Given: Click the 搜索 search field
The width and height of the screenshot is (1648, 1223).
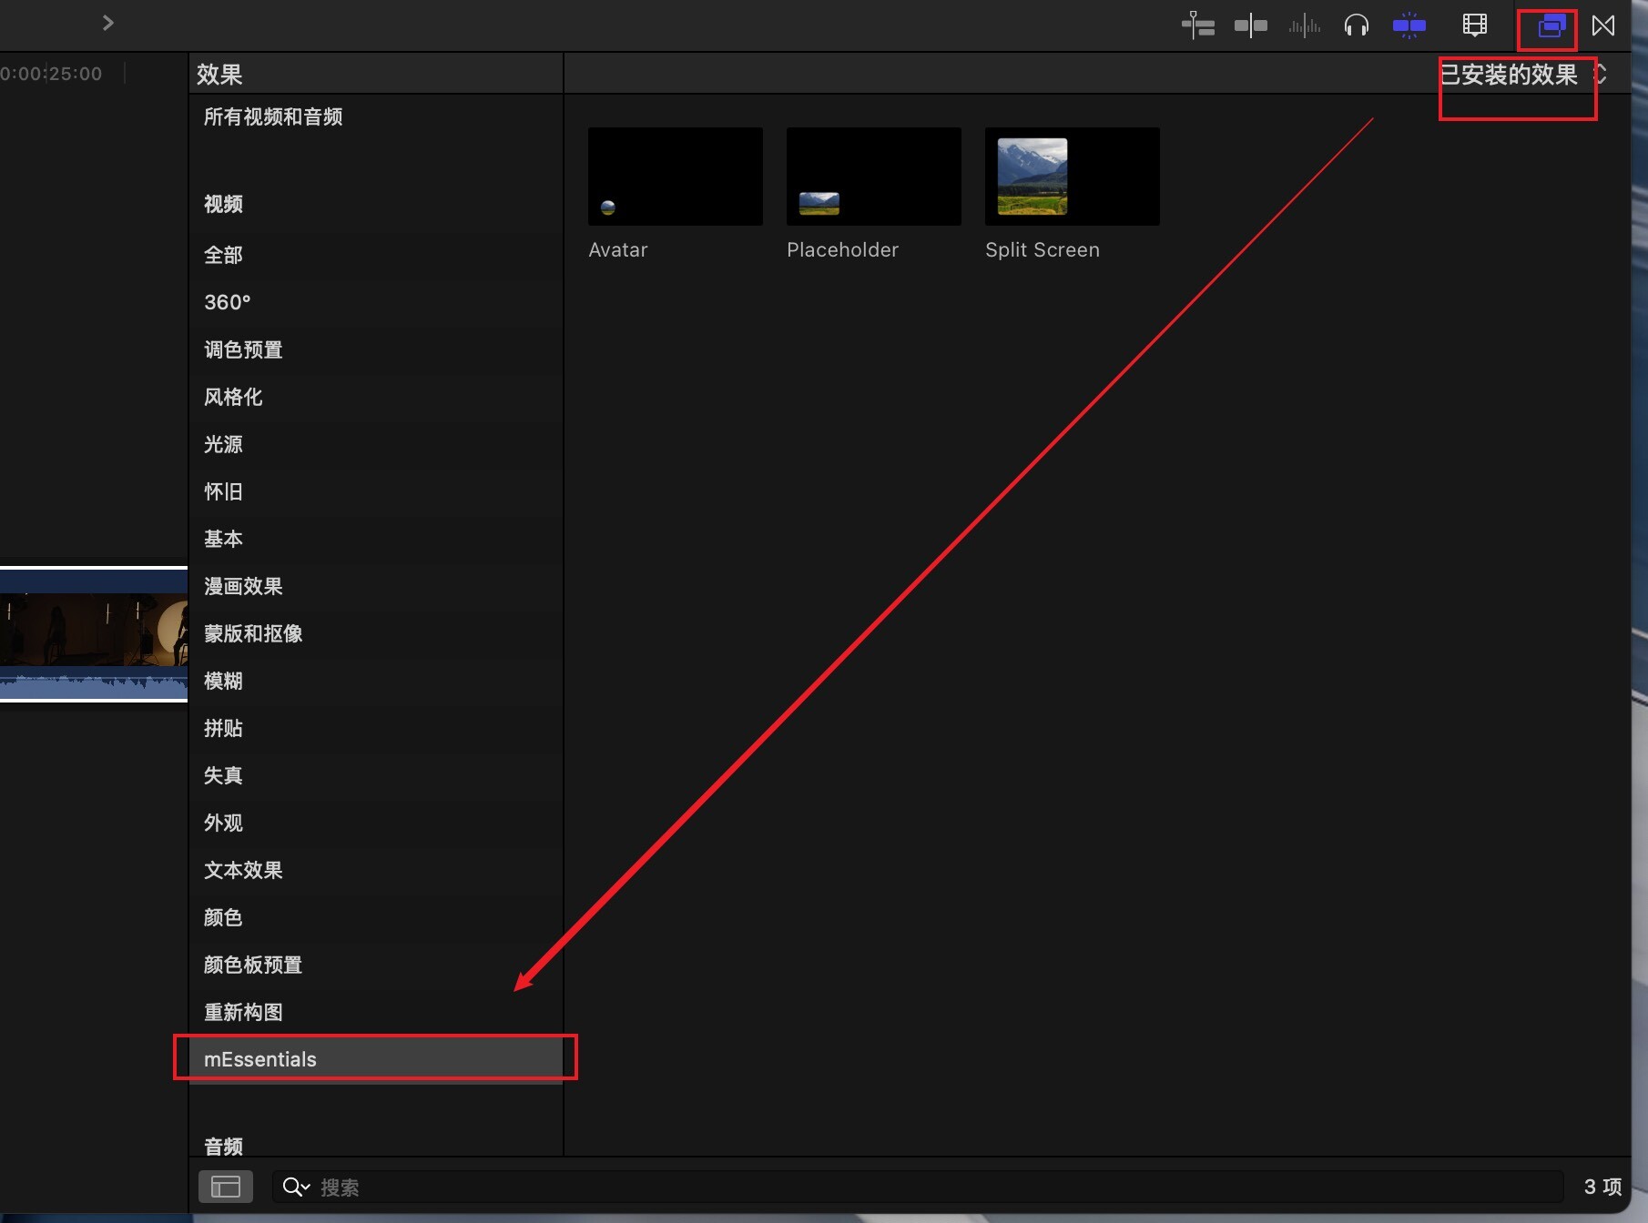Looking at the screenshot, I should click(918, 1187).
